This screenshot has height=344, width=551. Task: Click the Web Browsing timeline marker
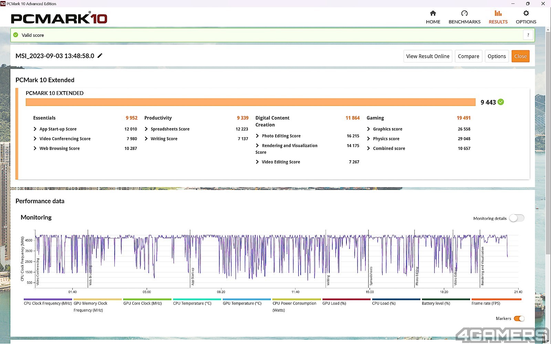tap(90, 275)
